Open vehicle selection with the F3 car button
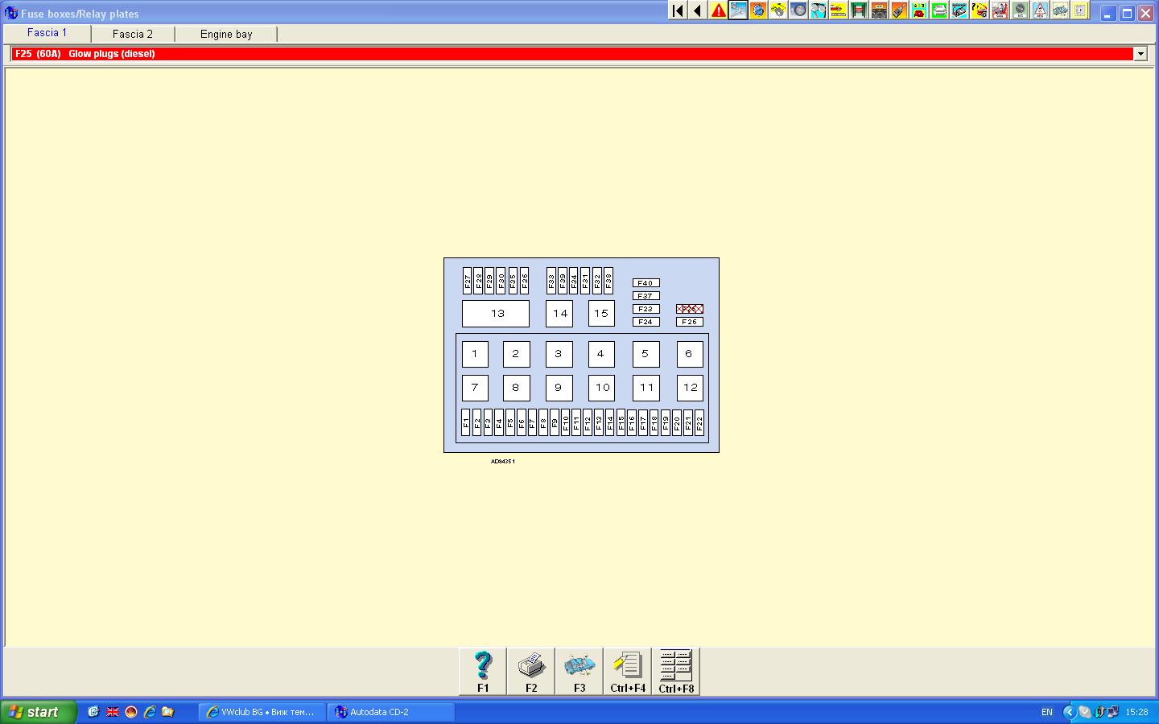Image resolution: width=1159 pixels, height=724 pixels. [x=579, y=671]
